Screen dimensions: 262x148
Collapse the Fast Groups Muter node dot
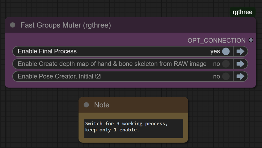click(x=12, y=25)
